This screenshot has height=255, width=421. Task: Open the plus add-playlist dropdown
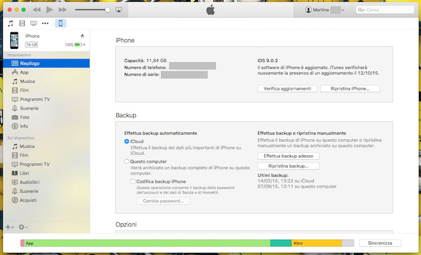(10, 227)
